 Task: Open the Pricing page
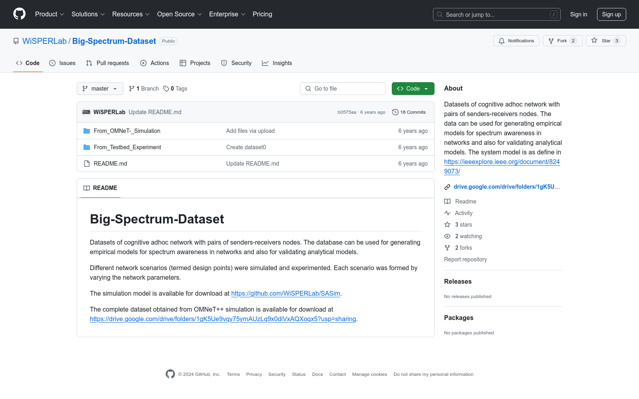pyautogui.click(x=262, y=14)
